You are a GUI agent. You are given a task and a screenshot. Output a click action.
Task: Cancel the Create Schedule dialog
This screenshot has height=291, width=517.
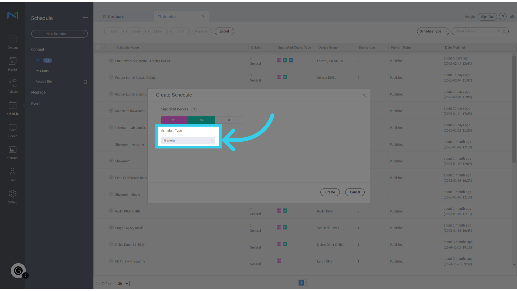[x=355, y=192]
